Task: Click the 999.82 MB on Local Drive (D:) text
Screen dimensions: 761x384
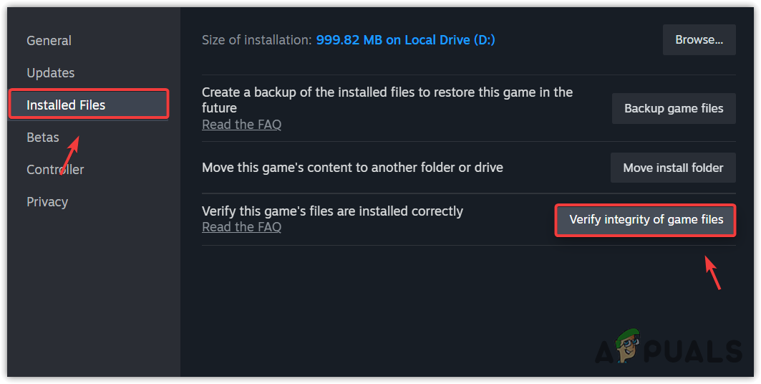Action: (x=405, y=40)
